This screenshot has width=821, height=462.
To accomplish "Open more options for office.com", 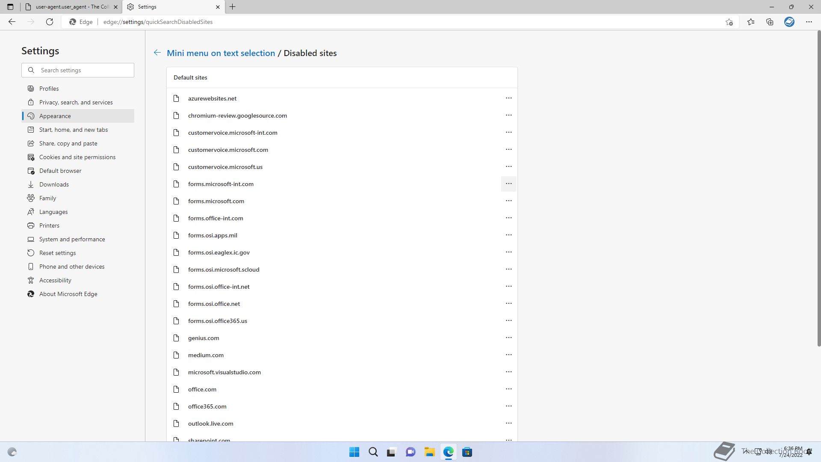I will [x=508, y=389].
